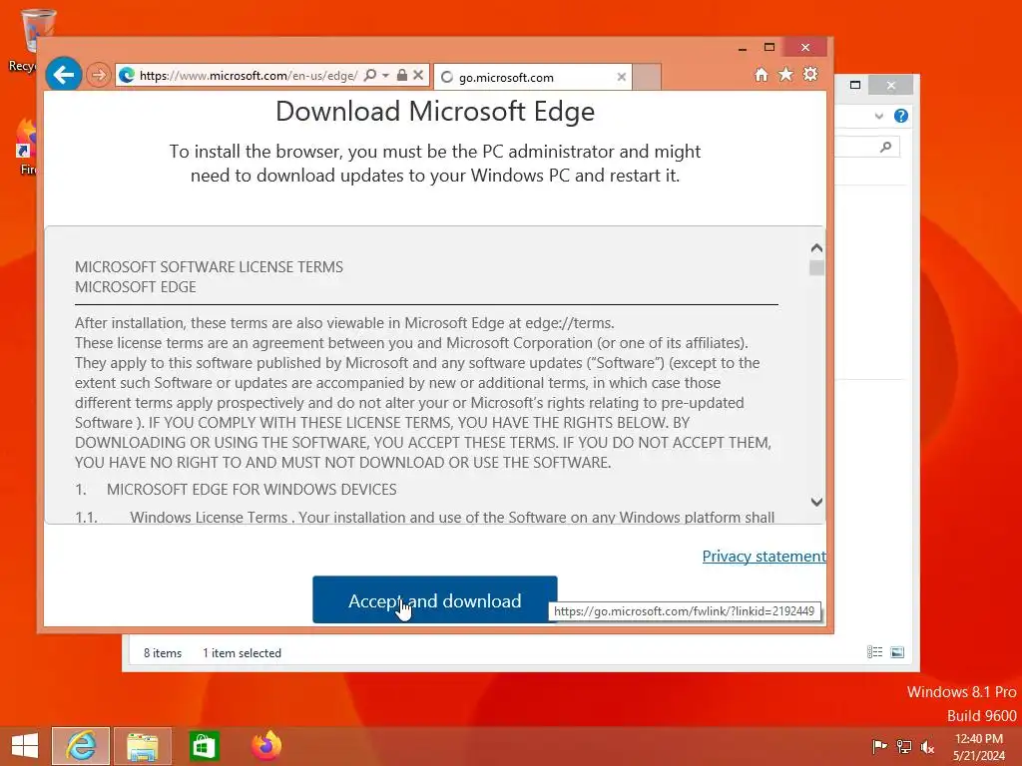Open File Explorer from the taskbar
The image size is (1022, 766).
click(142, 746)
